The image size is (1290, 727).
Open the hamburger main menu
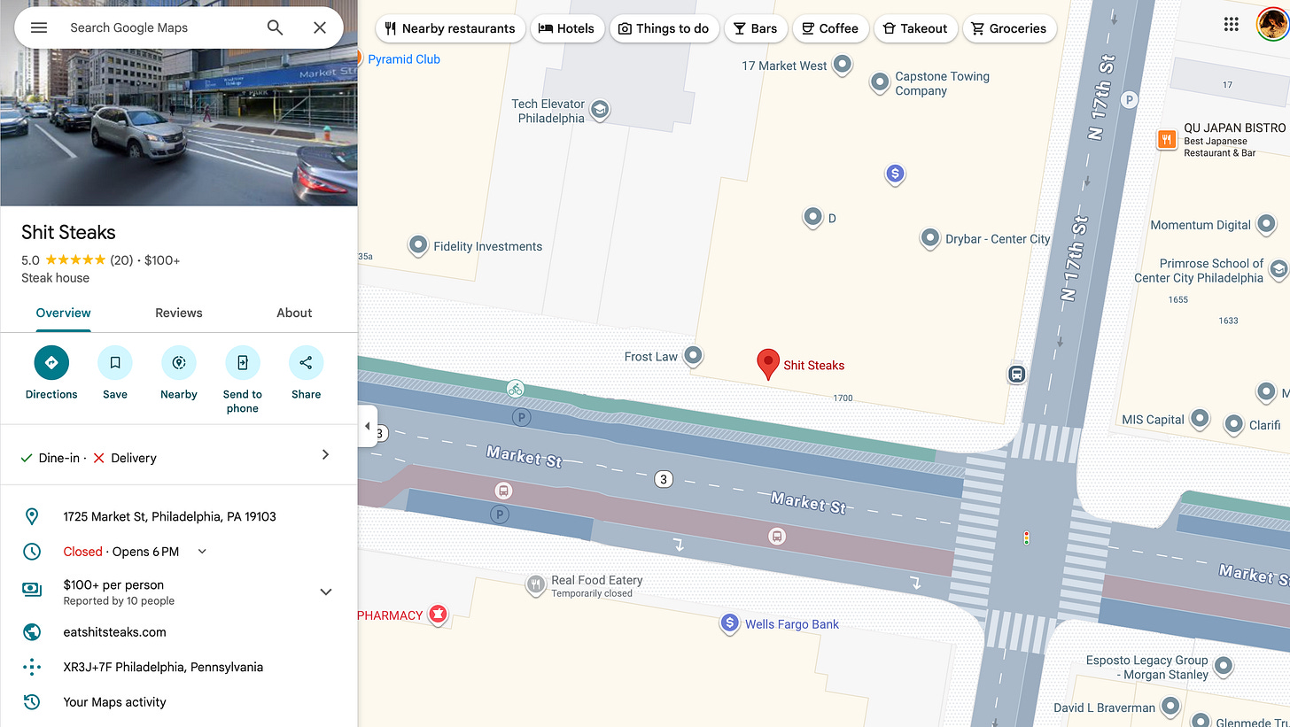click(39, 27)
